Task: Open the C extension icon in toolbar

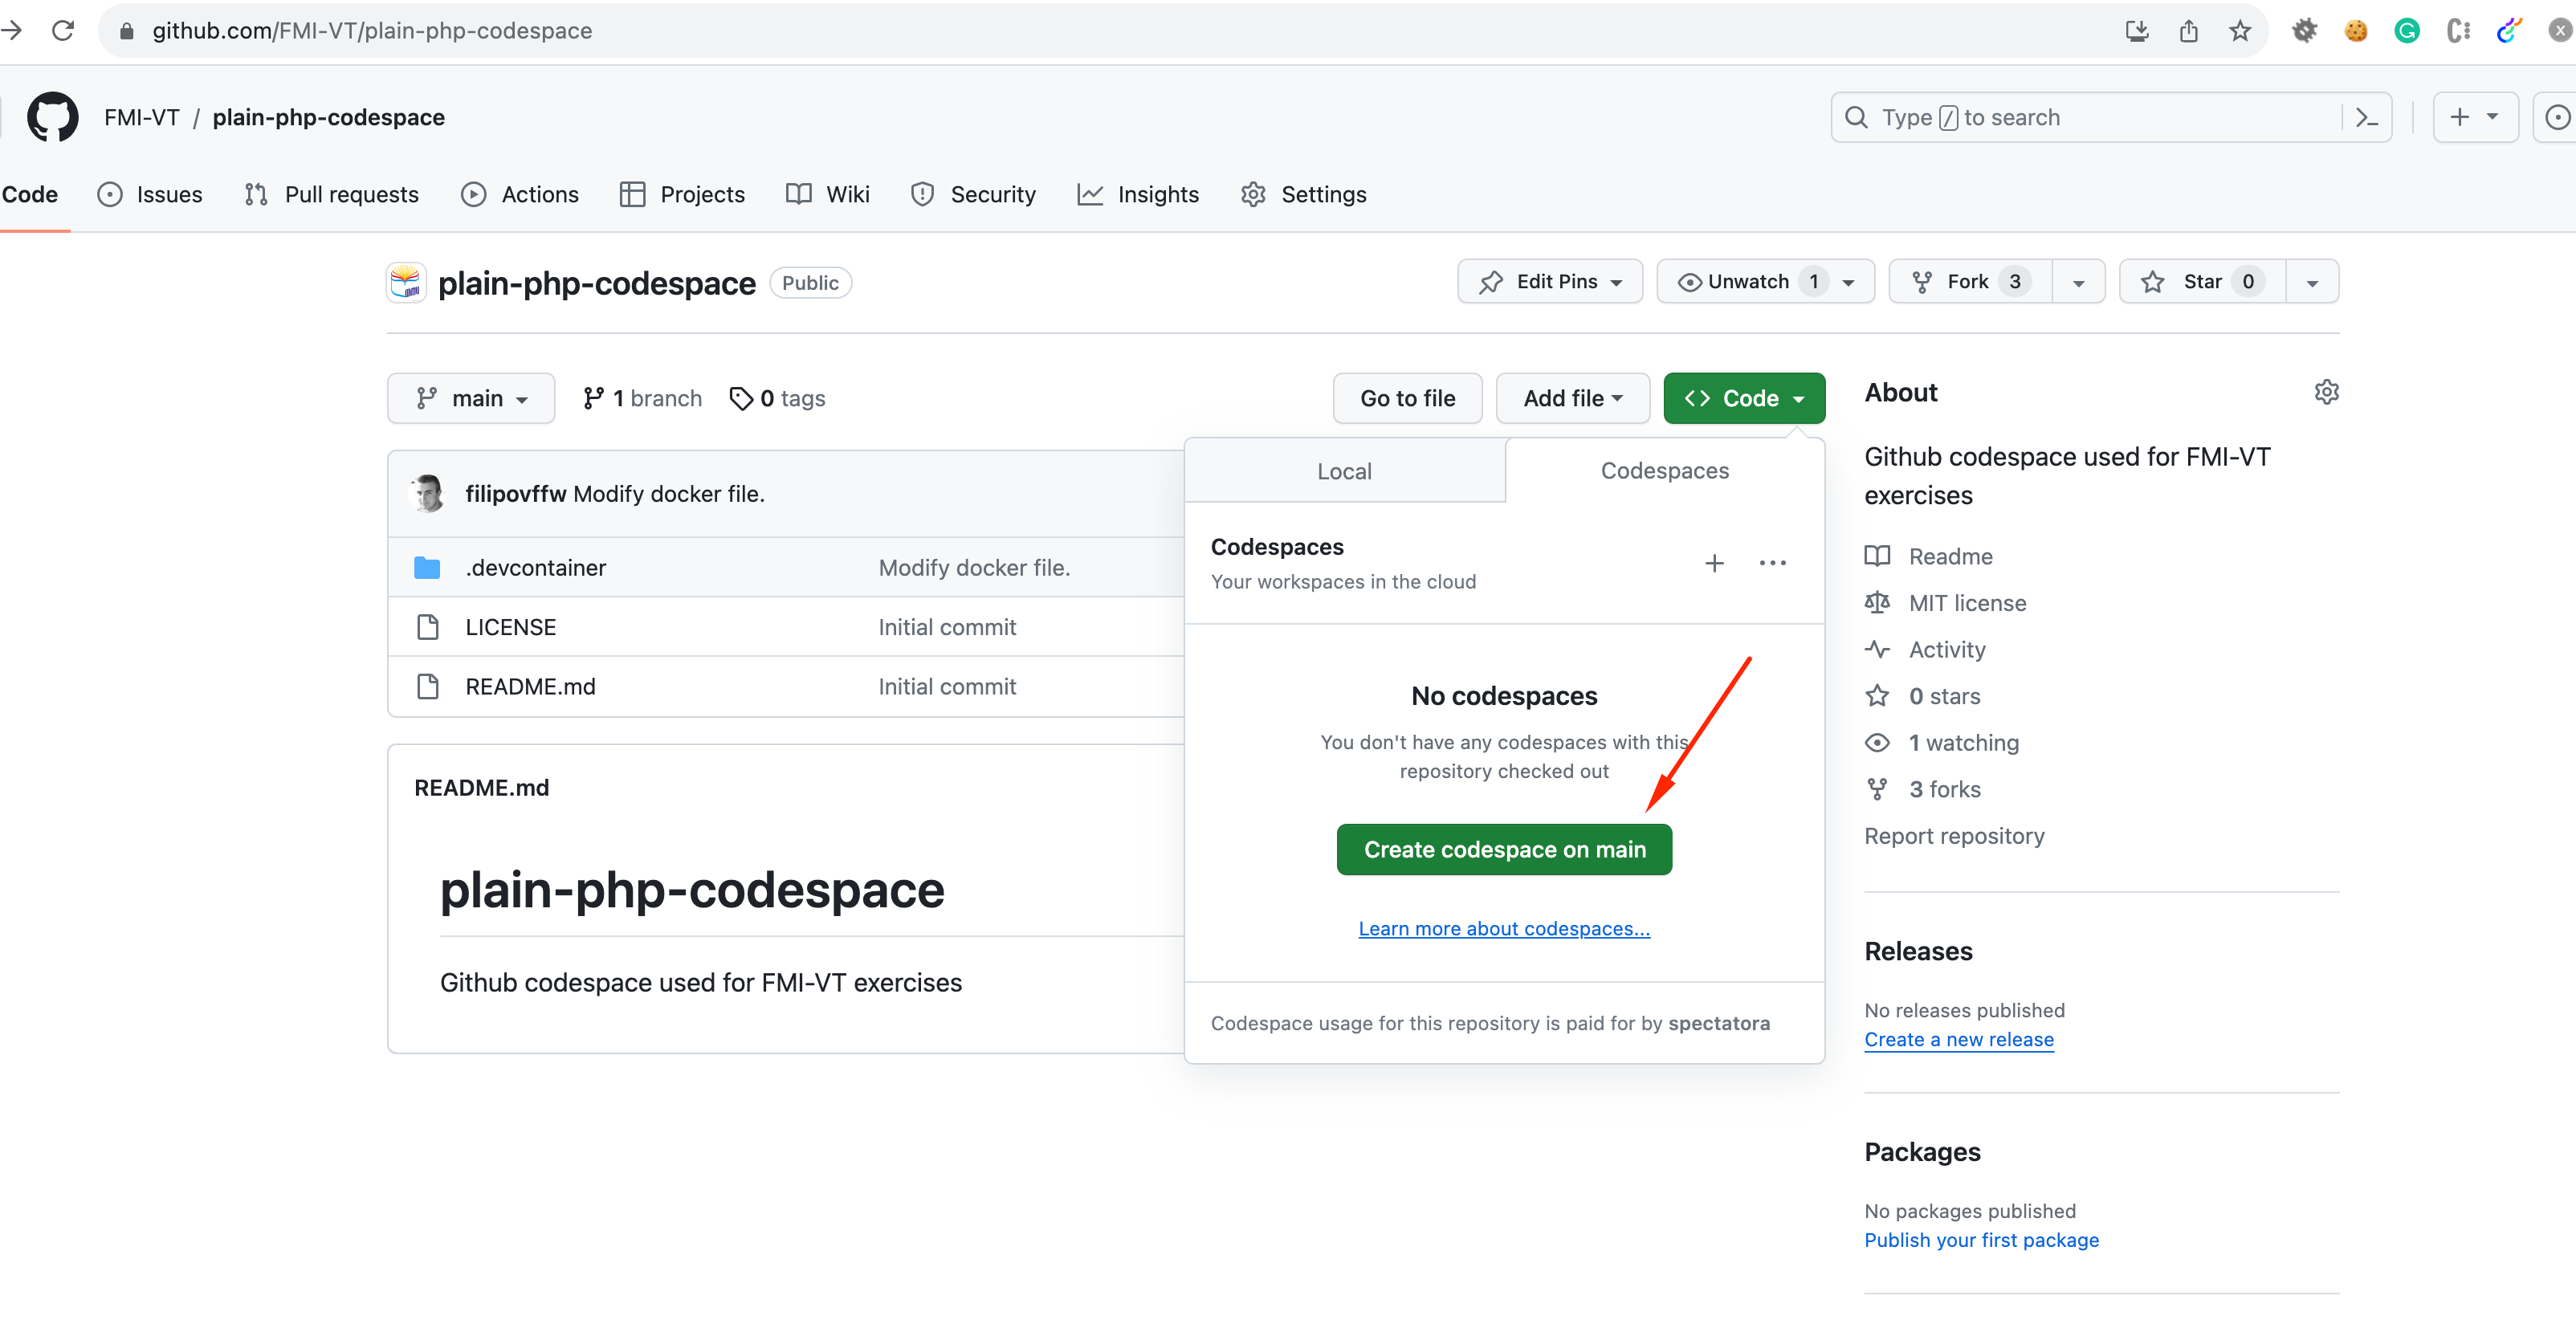Action: 2458,31
